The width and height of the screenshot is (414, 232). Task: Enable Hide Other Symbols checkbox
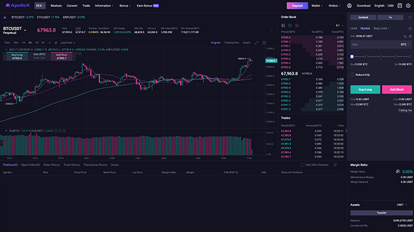302,165
